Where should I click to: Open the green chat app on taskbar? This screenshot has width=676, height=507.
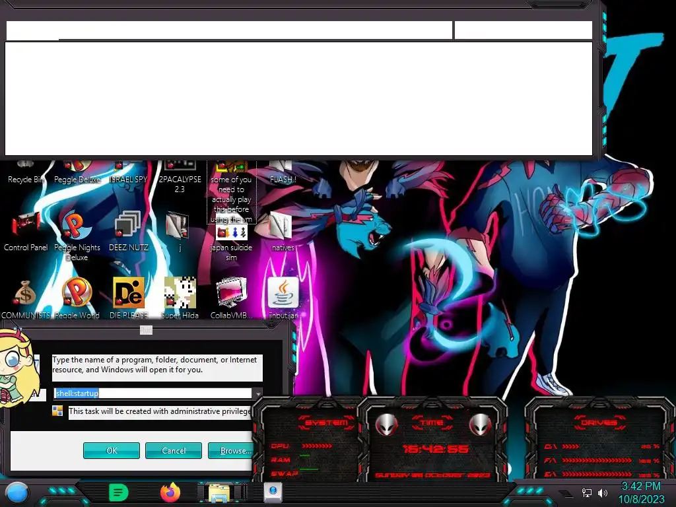[119, 492]
